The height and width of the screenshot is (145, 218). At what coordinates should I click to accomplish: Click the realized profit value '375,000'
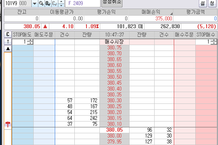pyautogui.click(x=164, y=18)
